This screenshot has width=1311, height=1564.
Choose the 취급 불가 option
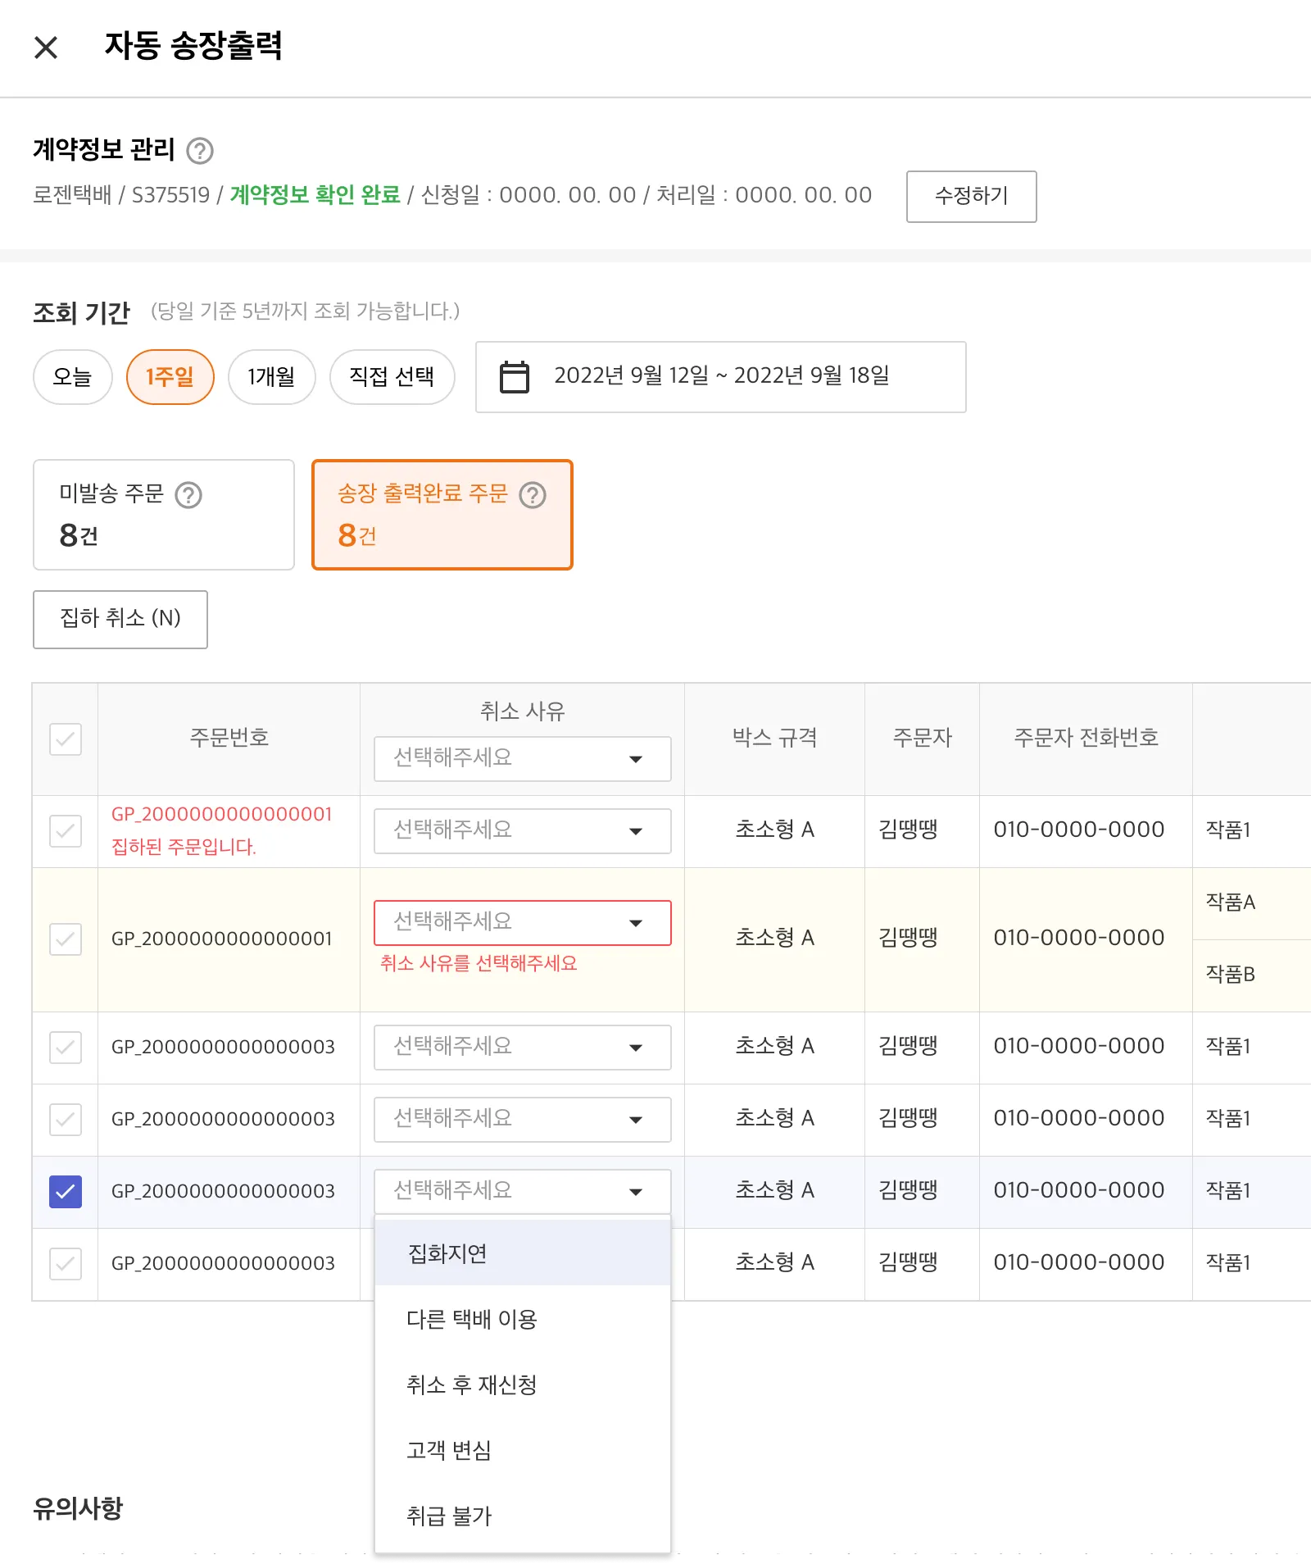click(523, 1515)
